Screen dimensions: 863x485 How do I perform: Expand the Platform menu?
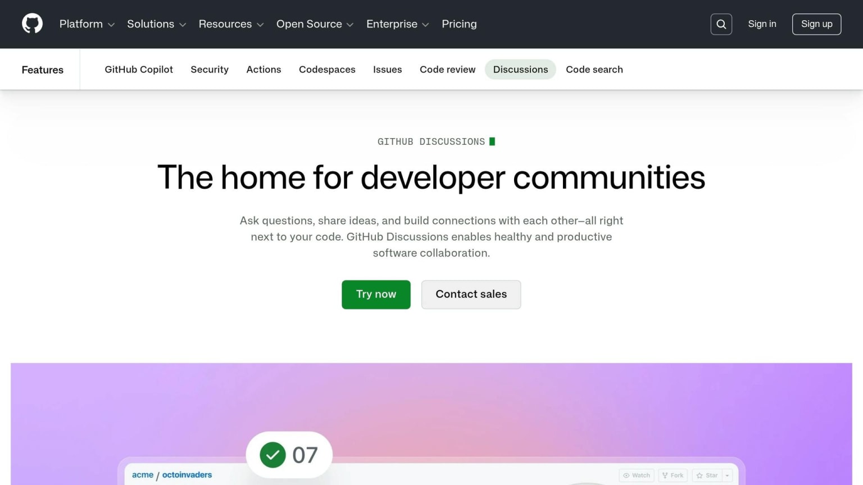[x=87, y=24]
